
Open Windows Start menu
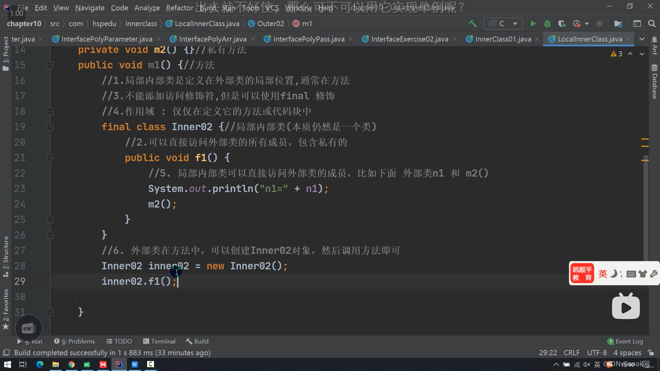pyautogui.click(x=7, y=364)
